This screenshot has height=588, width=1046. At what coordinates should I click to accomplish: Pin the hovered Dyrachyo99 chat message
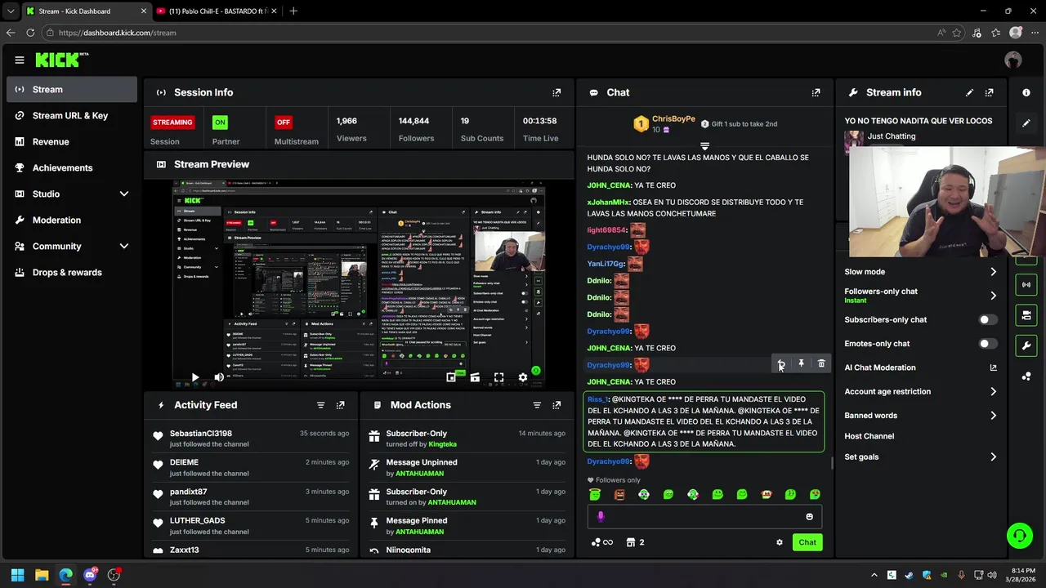802,364
